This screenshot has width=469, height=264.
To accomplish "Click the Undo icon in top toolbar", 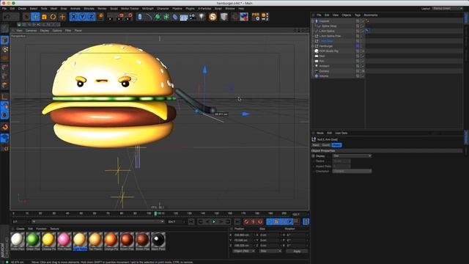I will point(7,17).
